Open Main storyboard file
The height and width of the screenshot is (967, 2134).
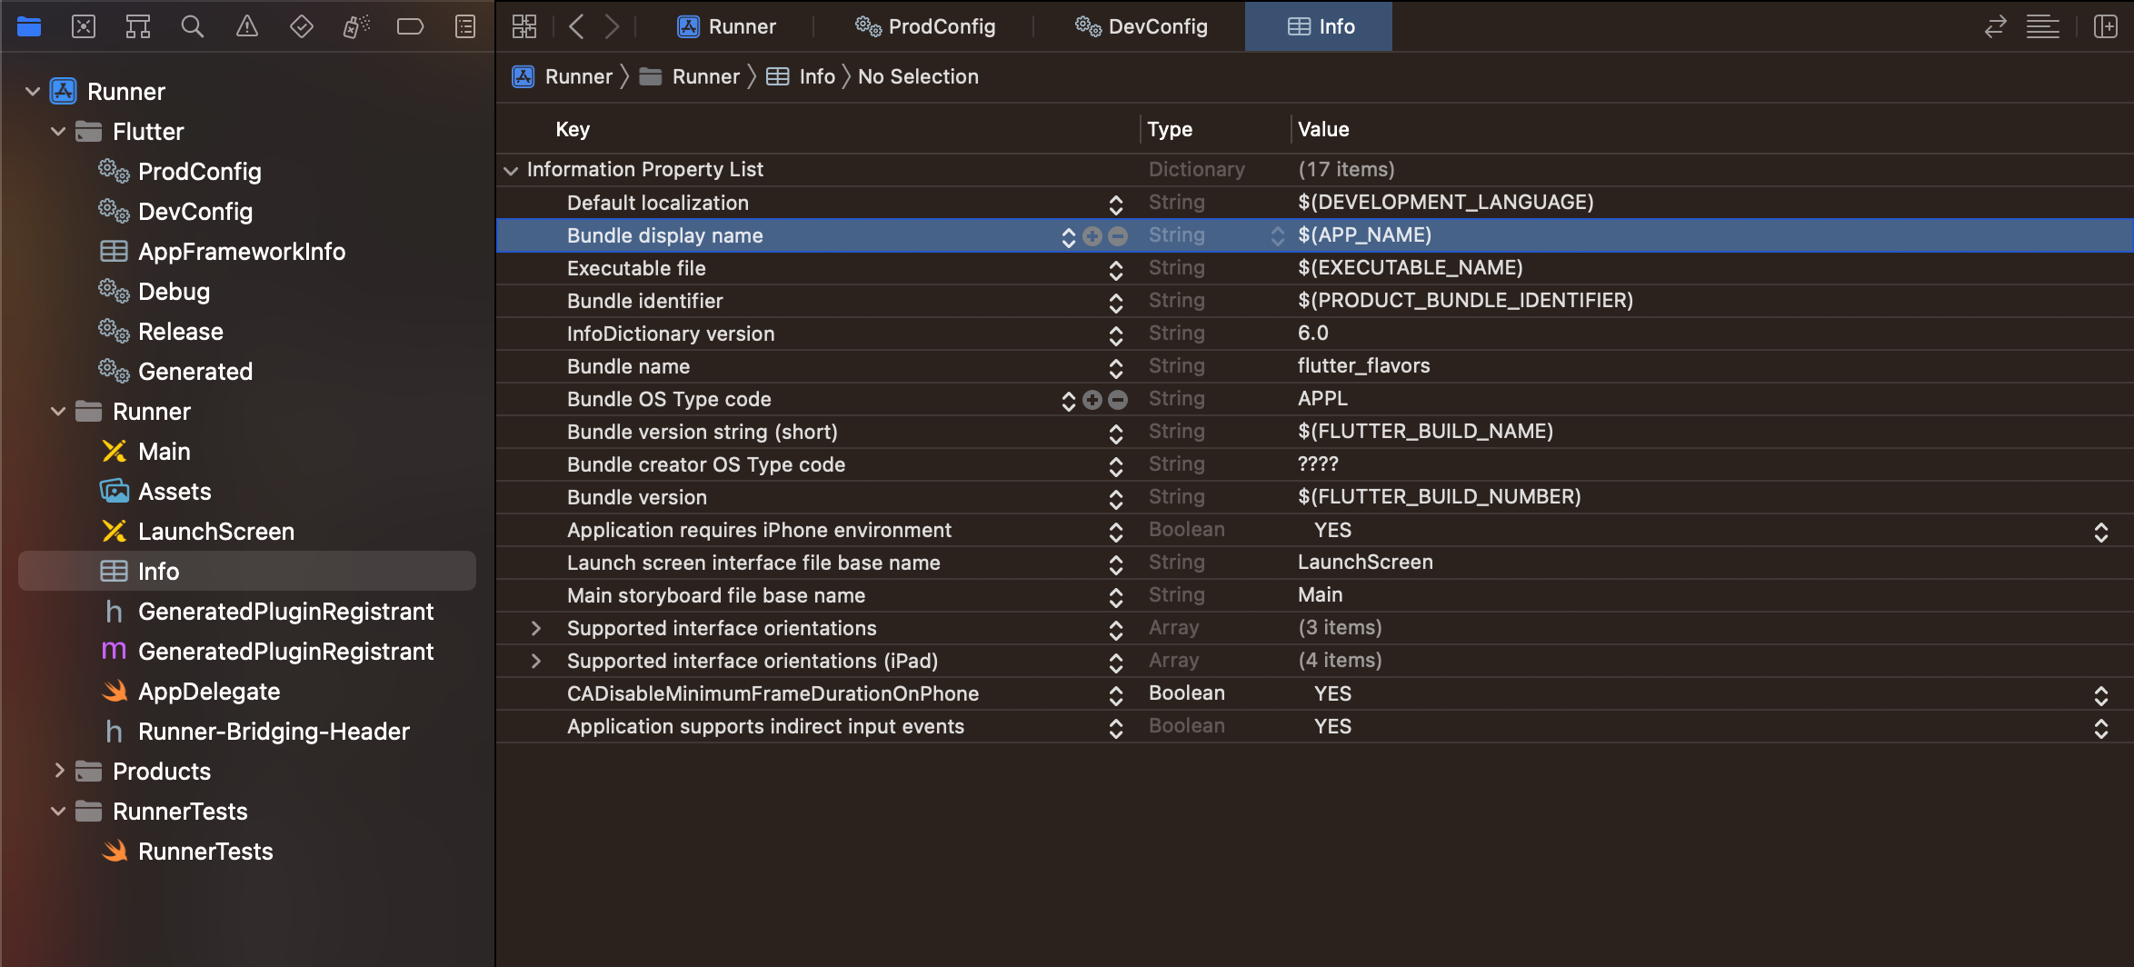(x=145, y=451)
